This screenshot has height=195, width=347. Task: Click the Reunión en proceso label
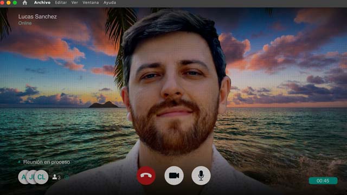[47, 162]
